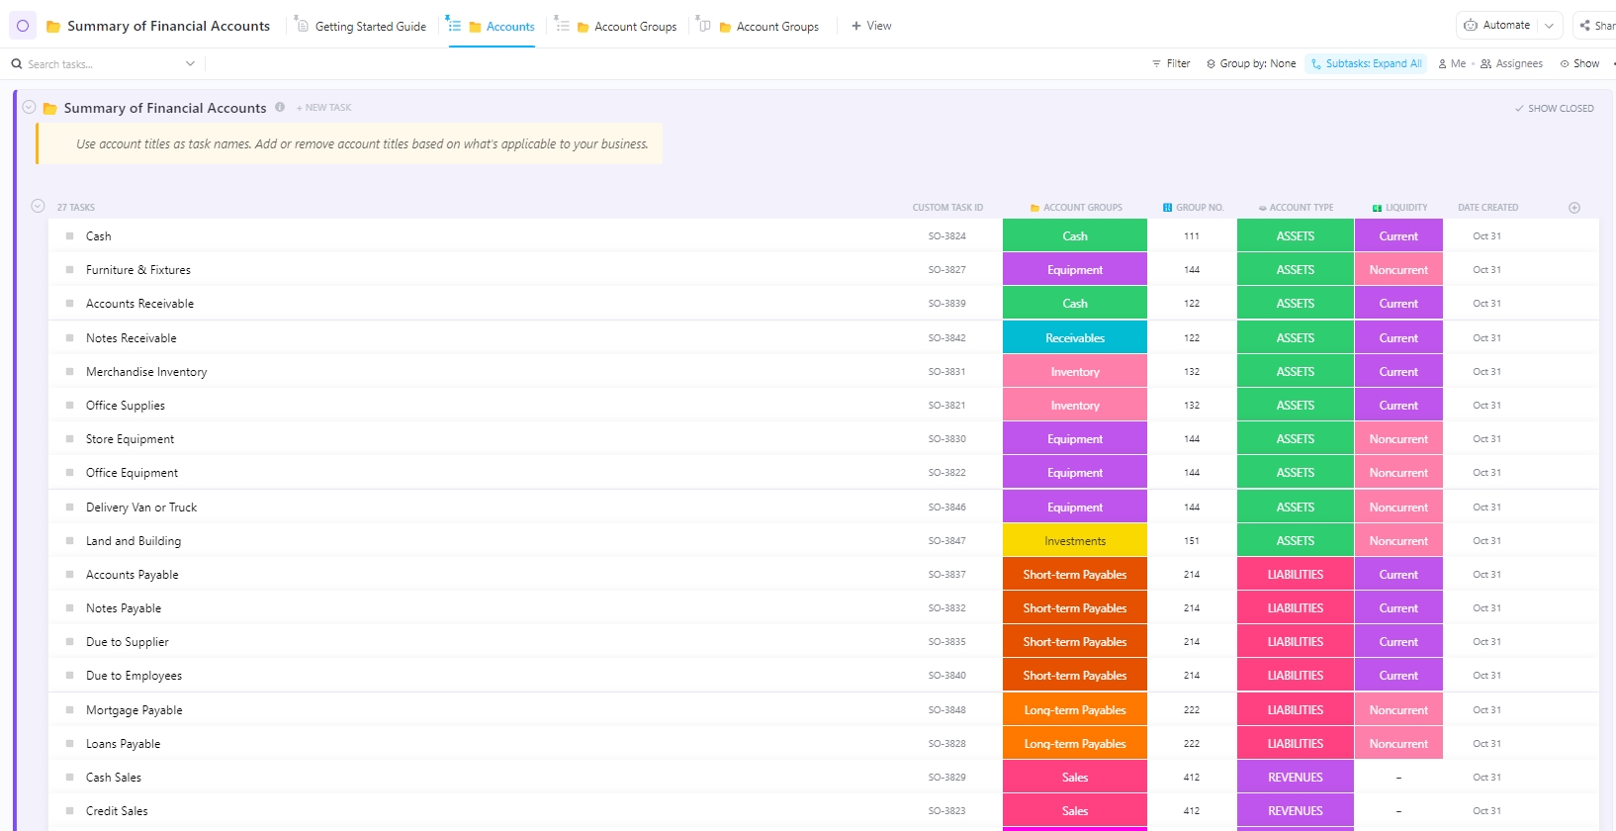
Task: Click status square of Land and Building
Action: tap(69, 541)
